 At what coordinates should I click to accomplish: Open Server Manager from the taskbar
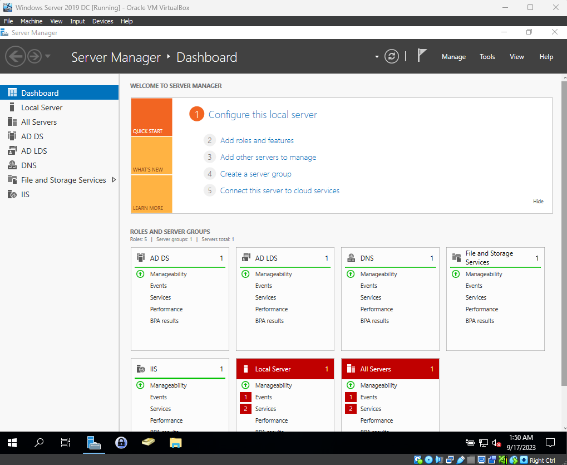click(x=93, y=443)
